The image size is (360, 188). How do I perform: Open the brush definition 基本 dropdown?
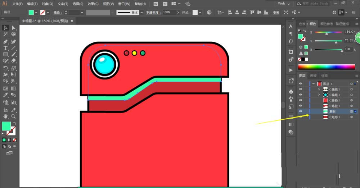pyautogui.click(x=141, y=13)
